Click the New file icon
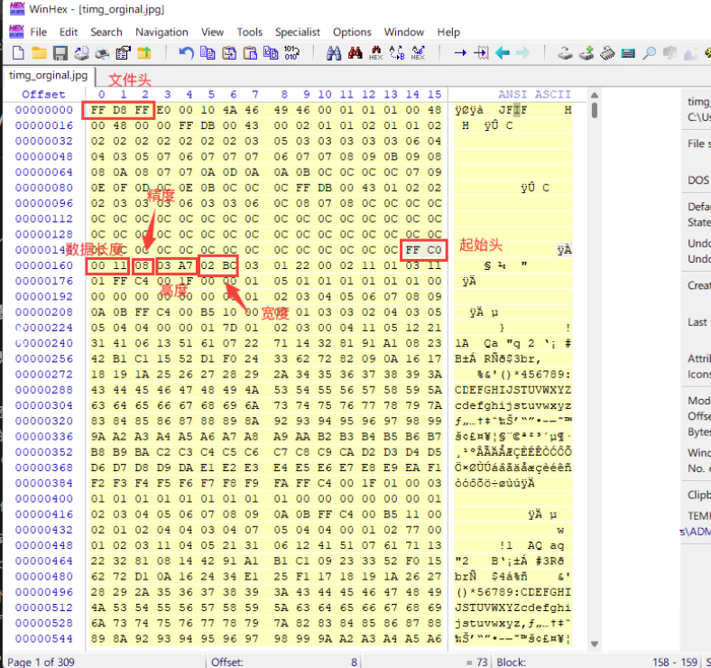This screenshot has width=711, height=668. (x=17, y=53)
